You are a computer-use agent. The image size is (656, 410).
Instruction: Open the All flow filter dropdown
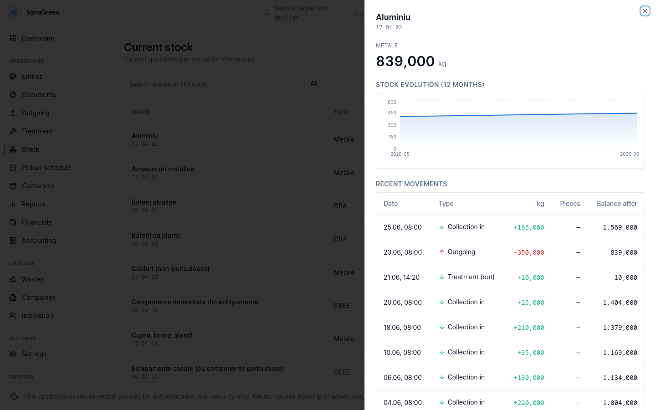pyautogui.click(x=335, y=84)
